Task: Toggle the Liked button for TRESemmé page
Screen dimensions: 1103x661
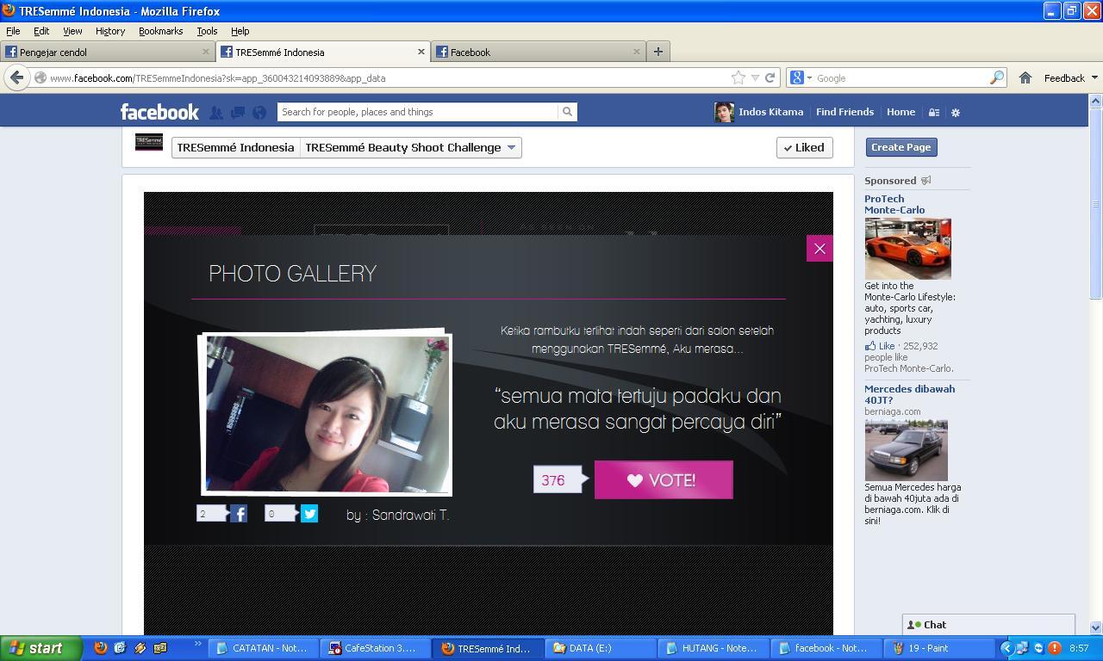Action: 804,147
